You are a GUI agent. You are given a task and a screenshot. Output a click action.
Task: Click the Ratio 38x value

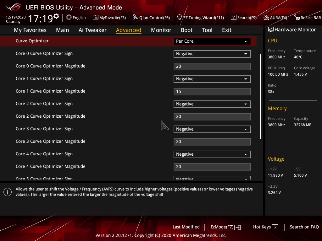point(271,92)
